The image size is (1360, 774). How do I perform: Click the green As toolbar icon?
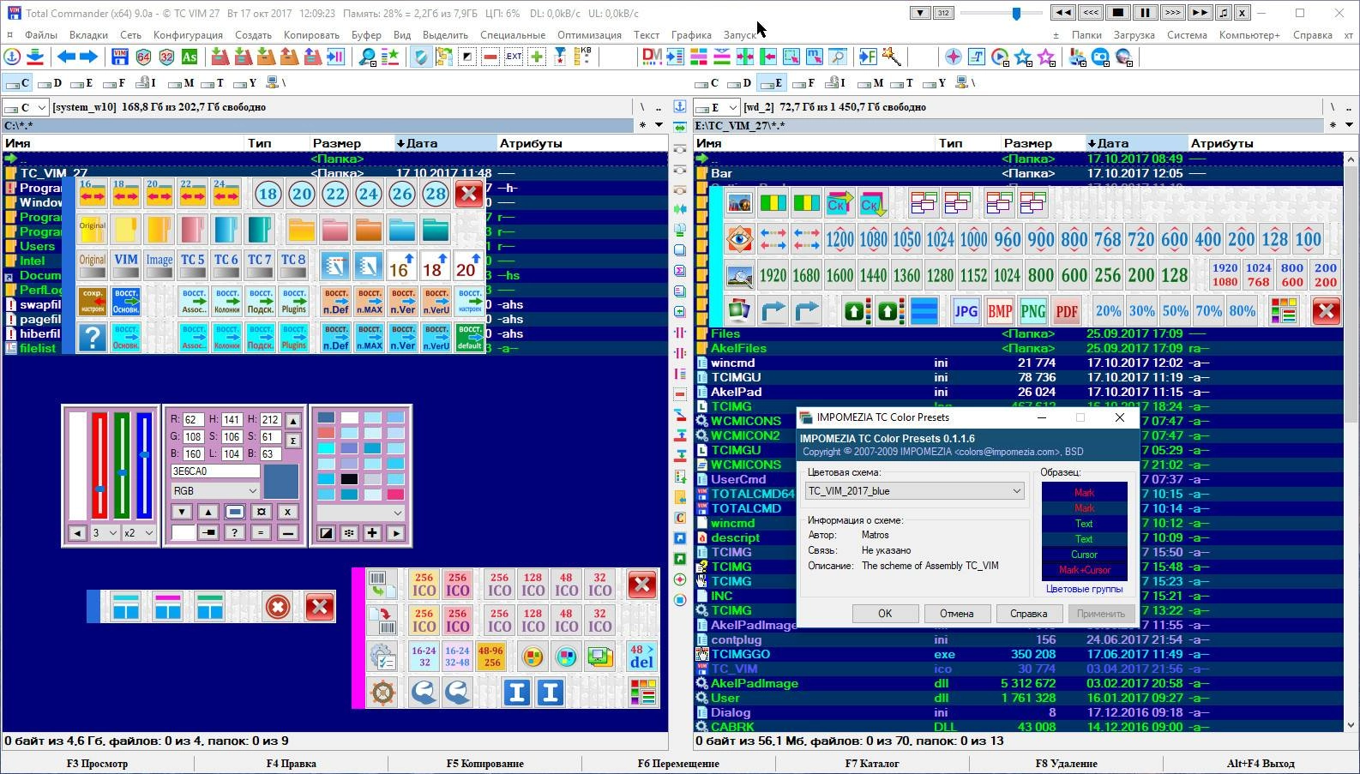pyautogui.click(x=189, y=57)
